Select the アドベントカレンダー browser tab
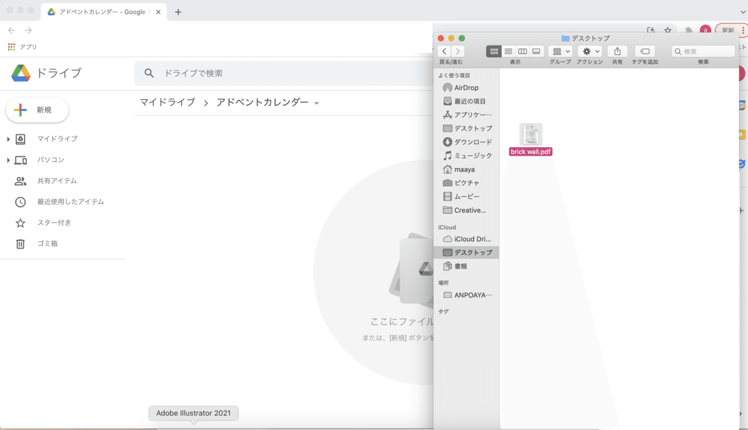Screen dimensions: 748x430 pos(100,11)
